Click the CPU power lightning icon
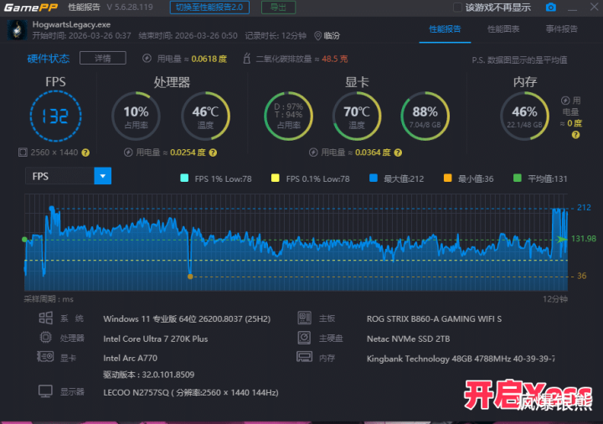603x424 pixels. pos(128,153)
